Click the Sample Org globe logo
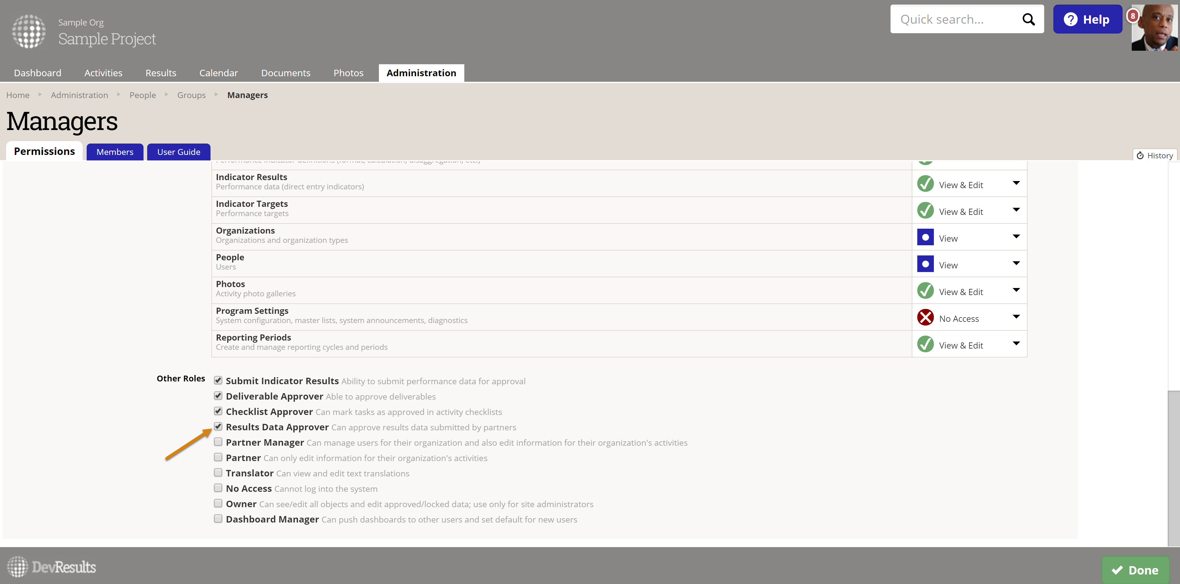The height and width of the screenshot is (584, 1180). [x=28, y=32]
